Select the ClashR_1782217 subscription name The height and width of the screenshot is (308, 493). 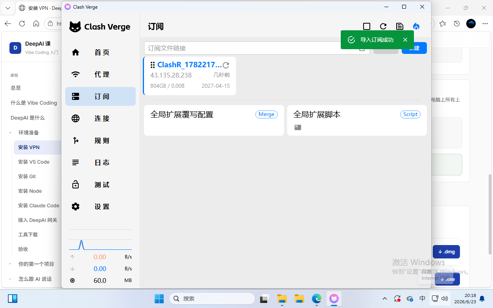tap(190, 65)
